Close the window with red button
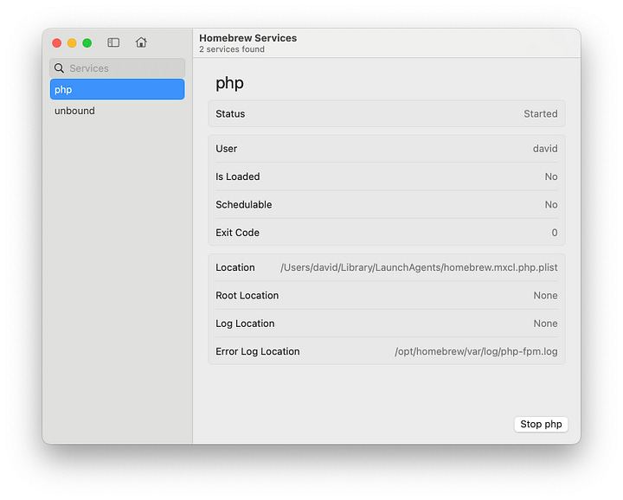This screenshot has width=623, height=500. (57, 43)
